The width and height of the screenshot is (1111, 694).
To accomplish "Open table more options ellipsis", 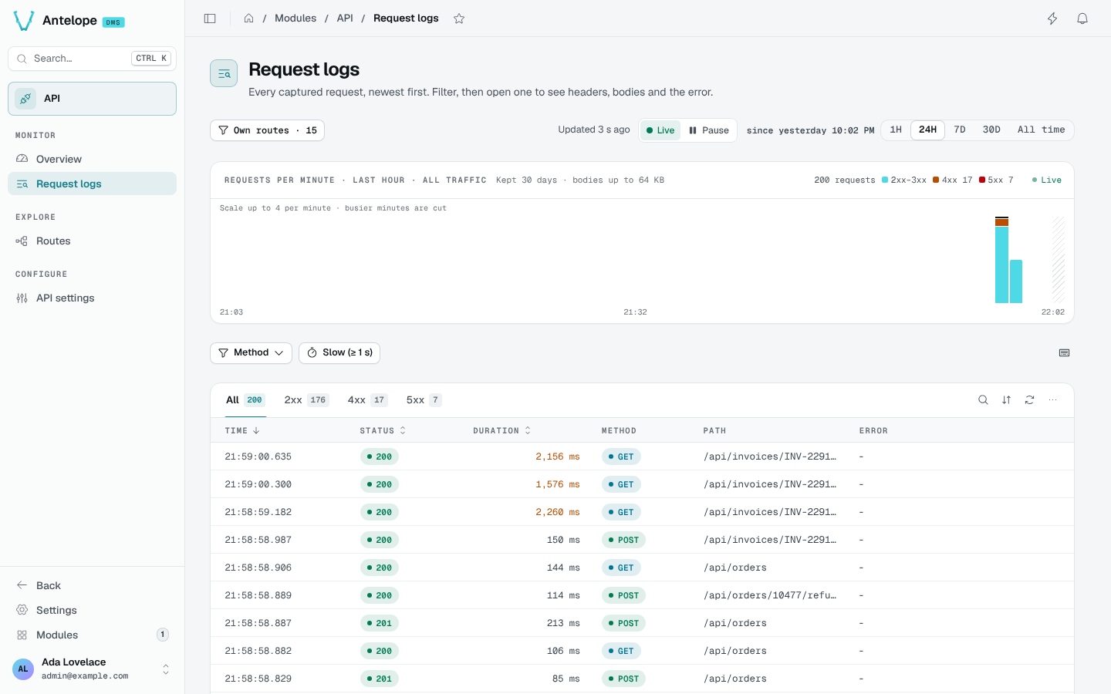I will point(1052,400).
